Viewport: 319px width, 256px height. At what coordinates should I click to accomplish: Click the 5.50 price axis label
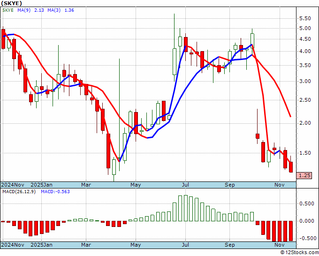[x=305, y=18]
